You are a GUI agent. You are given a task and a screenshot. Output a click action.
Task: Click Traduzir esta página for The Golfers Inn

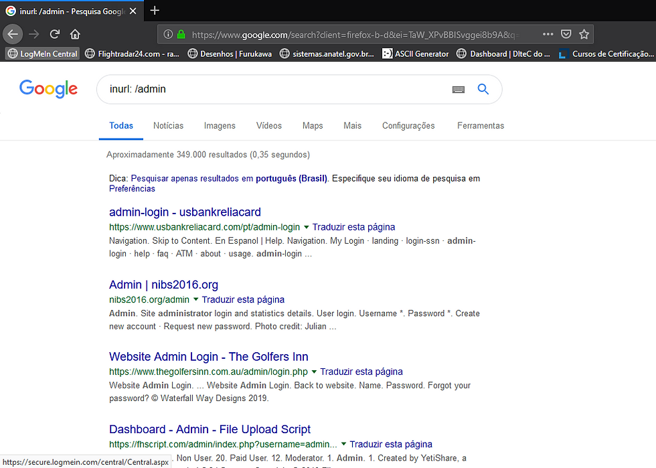[361, 372]
